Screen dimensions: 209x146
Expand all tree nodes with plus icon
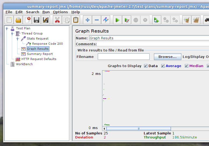(87, 20)
